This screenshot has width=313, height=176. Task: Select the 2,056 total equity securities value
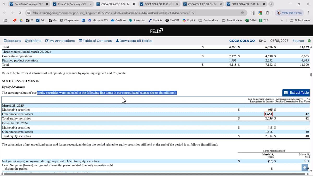269,118
